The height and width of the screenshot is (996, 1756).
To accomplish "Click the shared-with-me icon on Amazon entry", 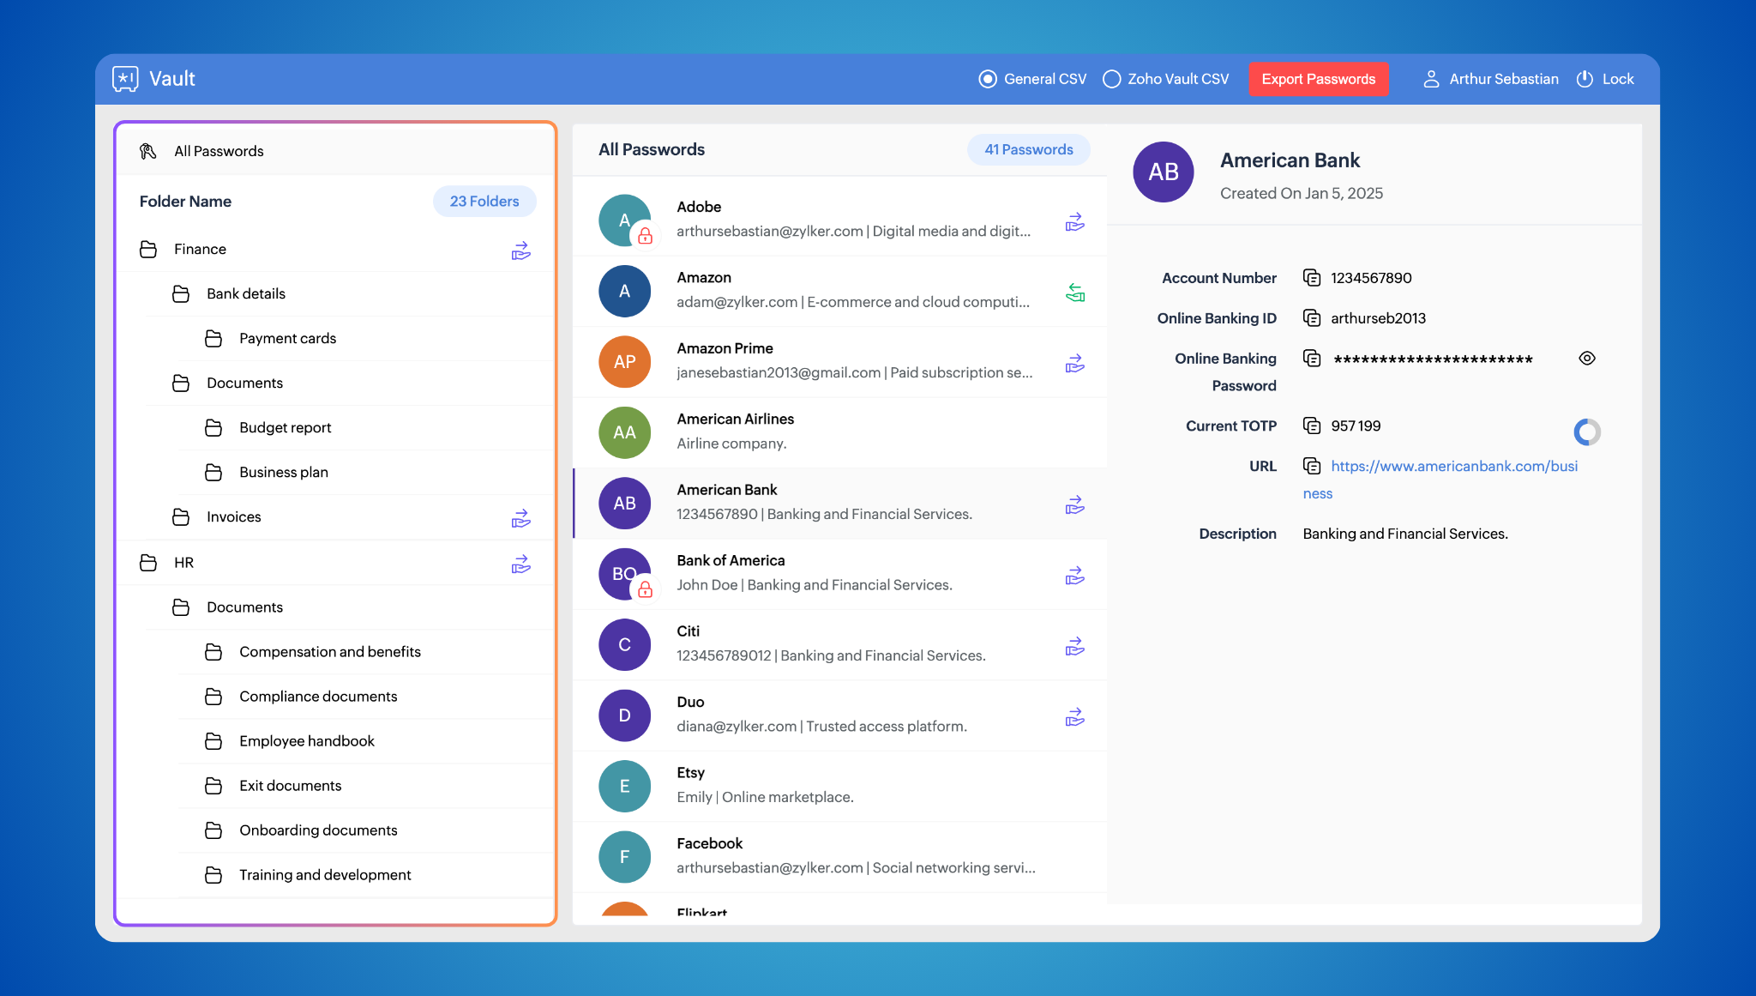I will point(1074,293).
